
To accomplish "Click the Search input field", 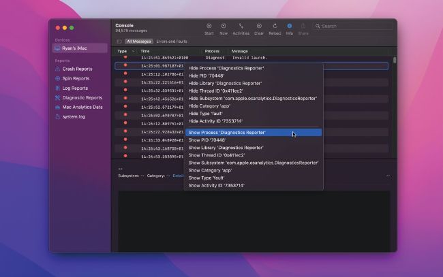I will pyautogui.click(x=352, y=26).
